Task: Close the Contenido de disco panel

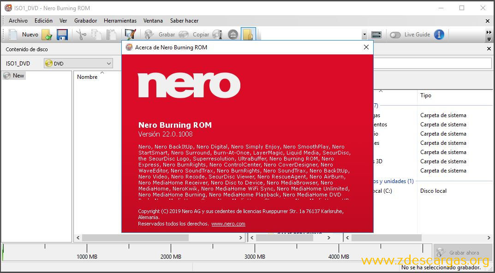Action: point(489,49)
